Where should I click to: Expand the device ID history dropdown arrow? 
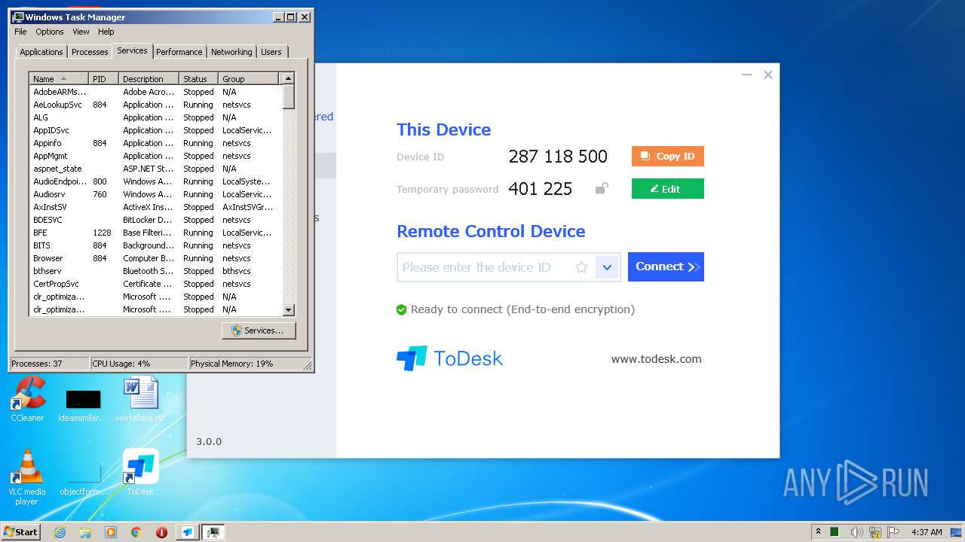pyautogui.click(x=607, y=267)
